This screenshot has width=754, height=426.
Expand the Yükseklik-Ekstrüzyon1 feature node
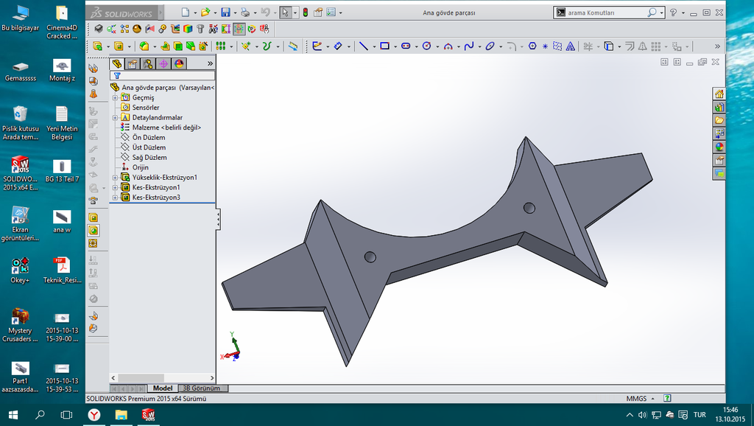tap(115, 178)
